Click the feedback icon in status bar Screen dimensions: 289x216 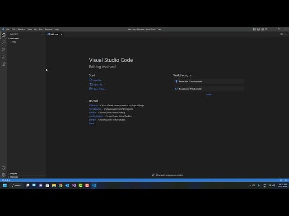[281, 180]
